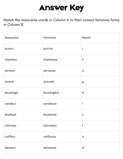The height and width of the screenshot is (159, 123).
Task: Click the match letter c
Action: tap(83, 115)
